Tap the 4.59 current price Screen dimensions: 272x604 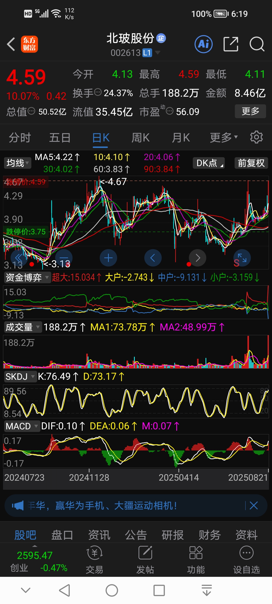coord(26,77)
